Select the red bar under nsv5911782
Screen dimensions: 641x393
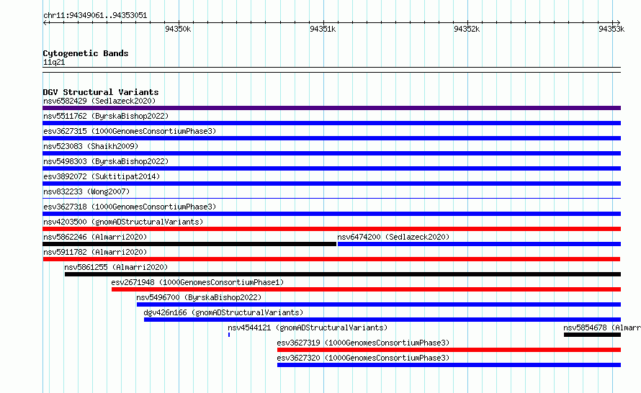(x=331, y=259)
